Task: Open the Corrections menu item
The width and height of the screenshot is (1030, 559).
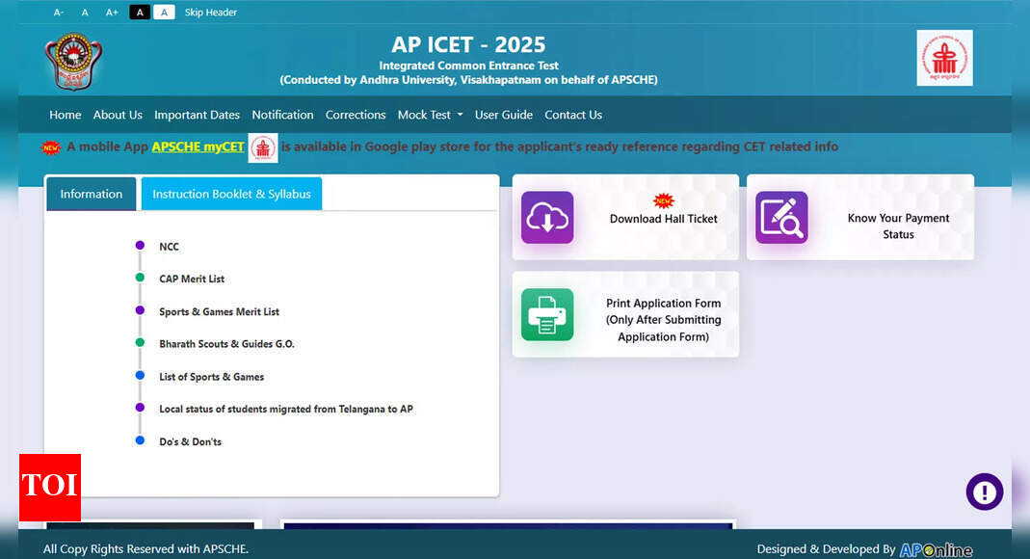Action: click(356, 115)
